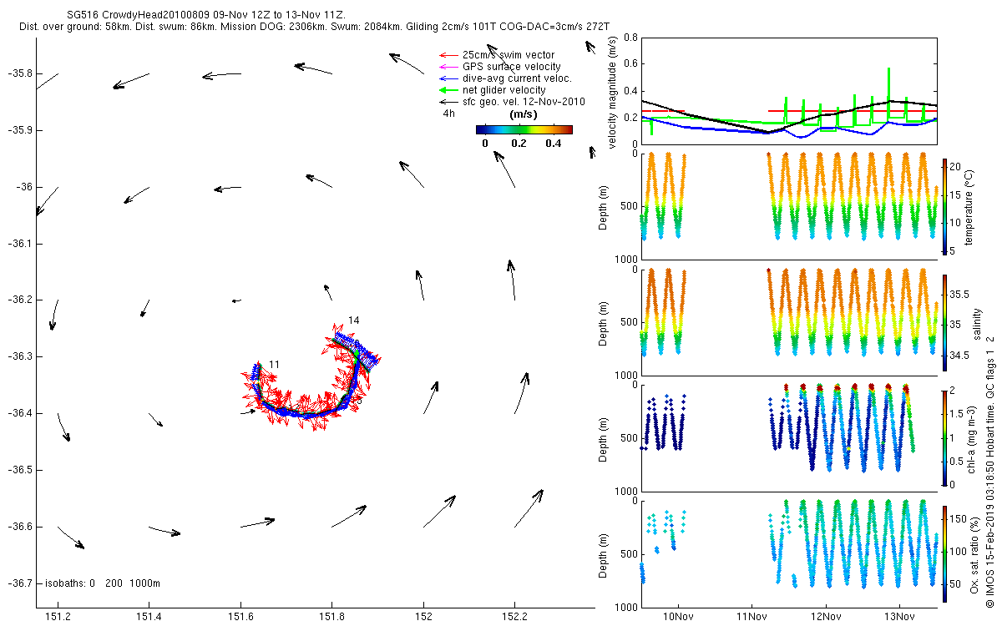Screen dimensions: 1002x626
Task: Click the 'salinity' colorbar label
Action: pos(976,323)
